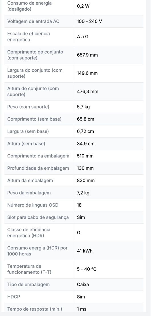Select the 1 ms response time value
Viewport: 151px width, 316px height.
click(x=82, y=309)
